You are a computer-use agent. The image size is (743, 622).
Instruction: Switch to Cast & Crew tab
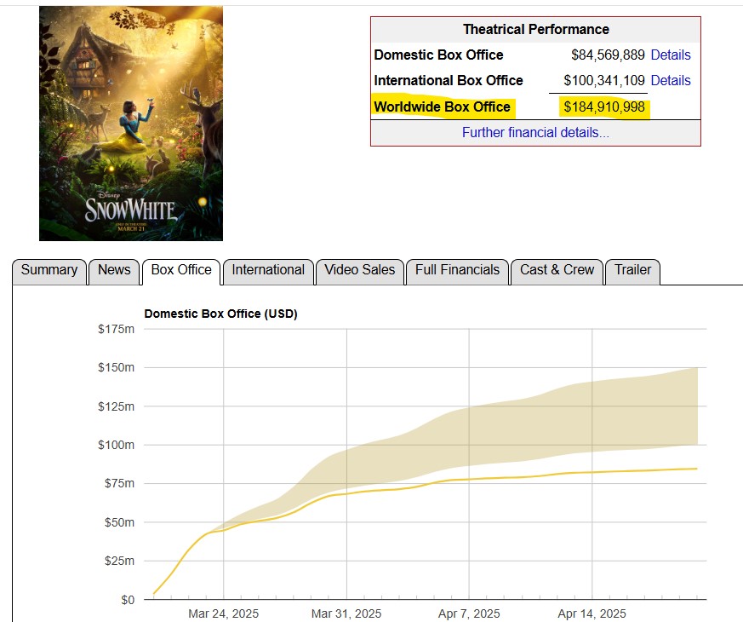pyautogui.click(x=557, y=270)
